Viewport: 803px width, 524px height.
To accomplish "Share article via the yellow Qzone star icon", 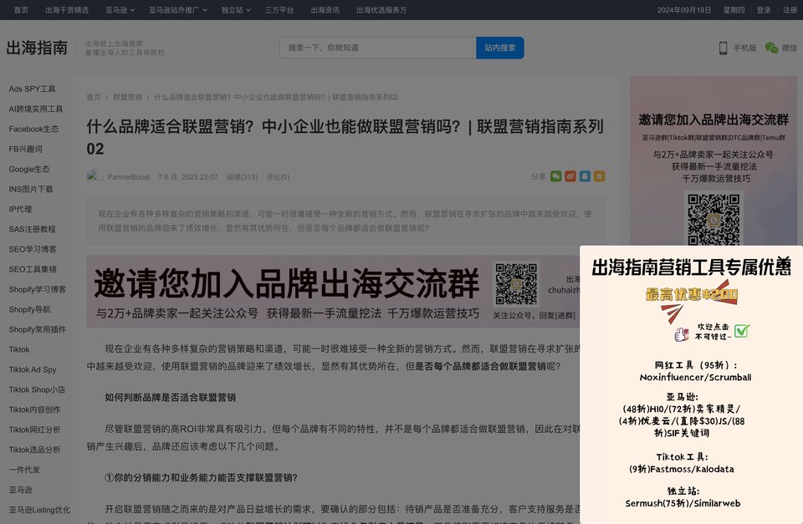I will click(599, 176).
